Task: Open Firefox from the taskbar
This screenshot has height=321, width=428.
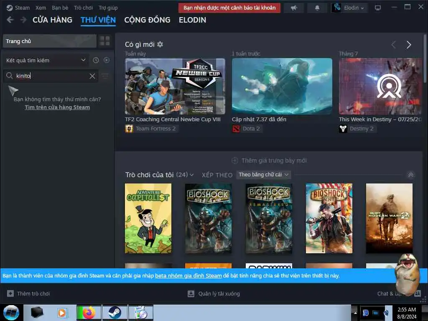Action: (89, 313)
